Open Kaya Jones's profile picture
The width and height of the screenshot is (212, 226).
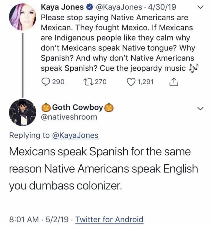[x=22, y=17]
